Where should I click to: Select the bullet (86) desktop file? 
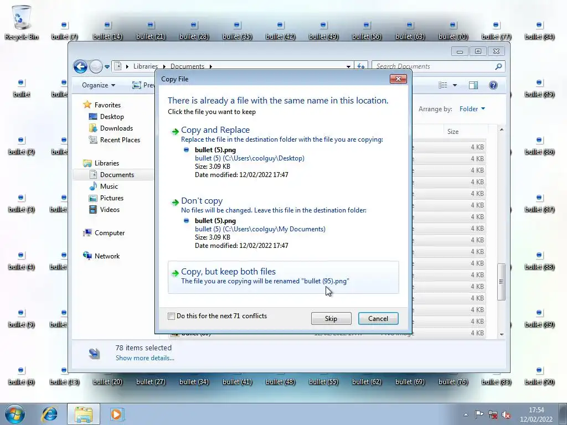(539, 146)
